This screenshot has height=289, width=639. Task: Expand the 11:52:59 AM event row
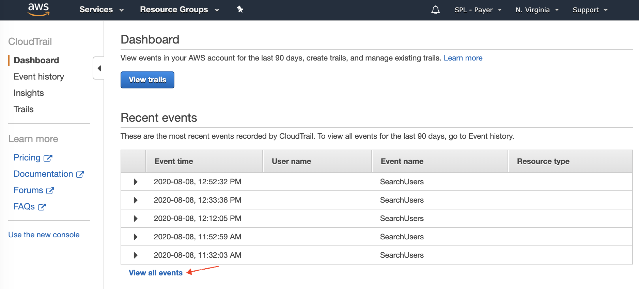(x=136, y=237)
